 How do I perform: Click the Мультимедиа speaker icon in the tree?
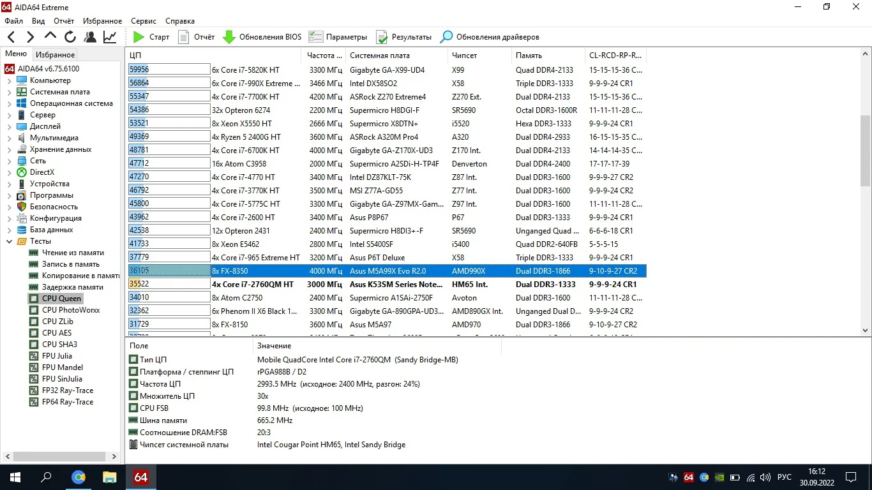coord(22,138)
